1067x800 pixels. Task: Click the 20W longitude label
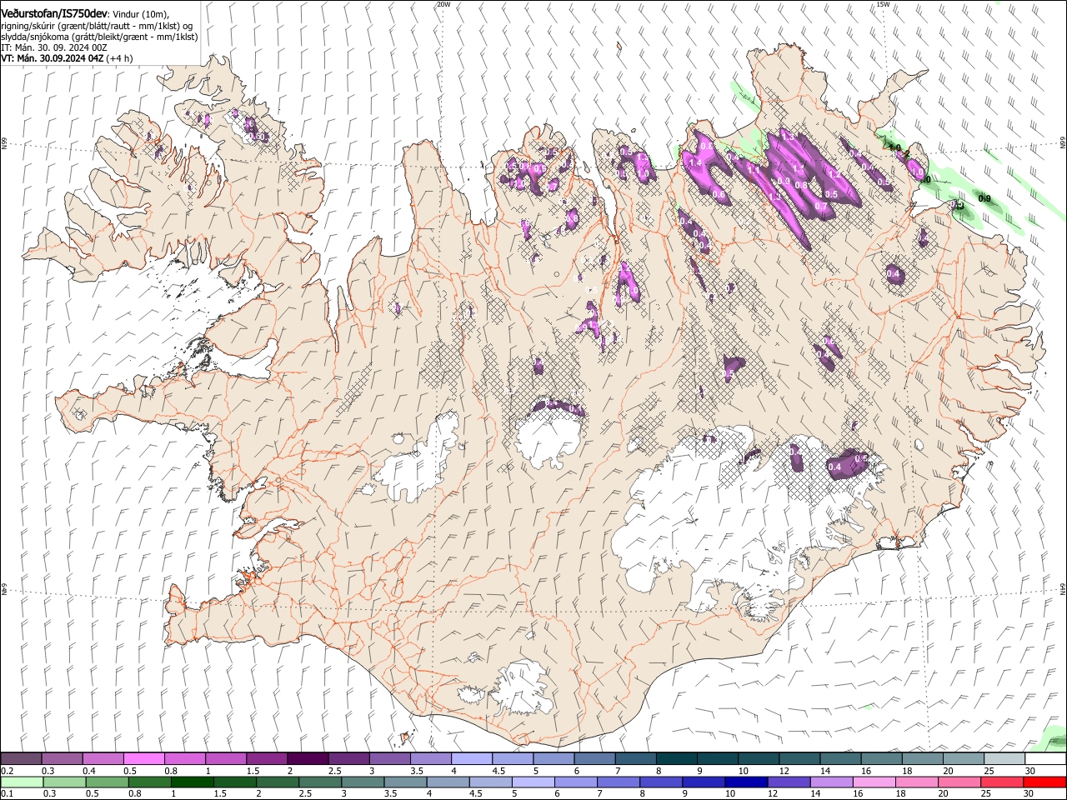click(x=443, y=4)
